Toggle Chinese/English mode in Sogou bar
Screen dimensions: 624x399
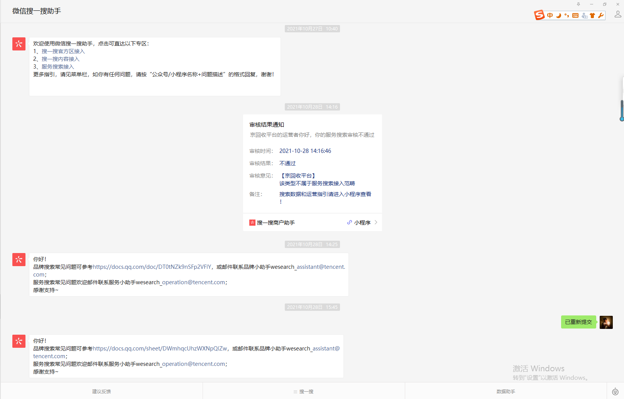point(550,15)
